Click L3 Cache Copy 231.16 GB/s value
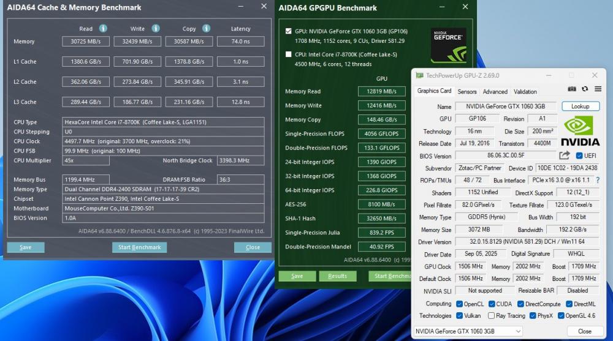 [189, 102]
